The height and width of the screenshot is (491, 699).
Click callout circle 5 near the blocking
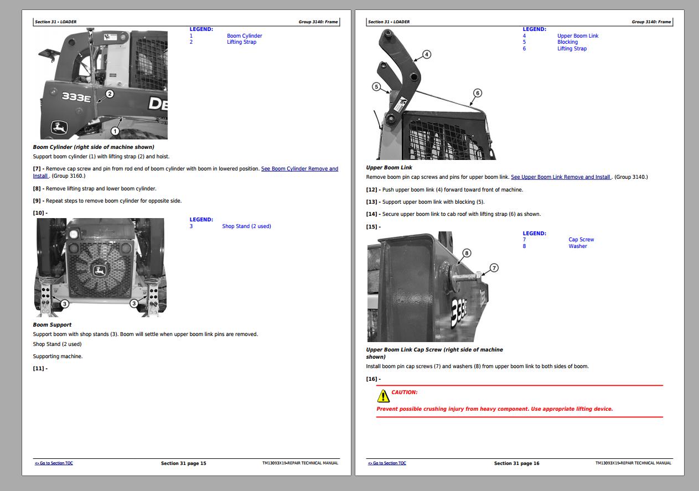click(x=376, y=87)
